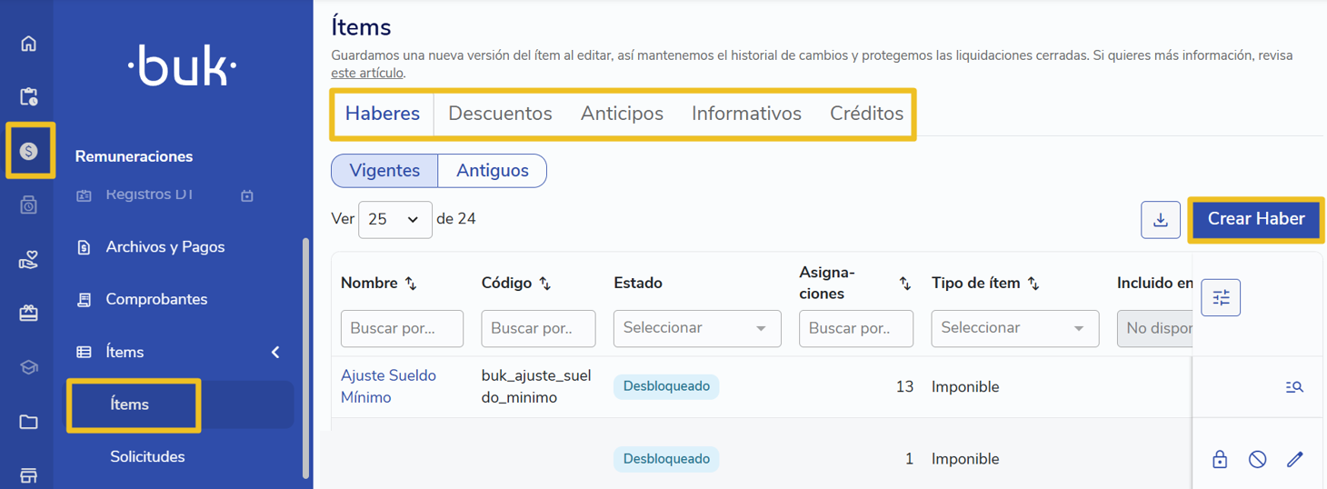The height and width of the screenshot is (489, 1327).
Task: Open Tipo de ítem Seleccionar dropdown
Action: (x=1014, y=328)
